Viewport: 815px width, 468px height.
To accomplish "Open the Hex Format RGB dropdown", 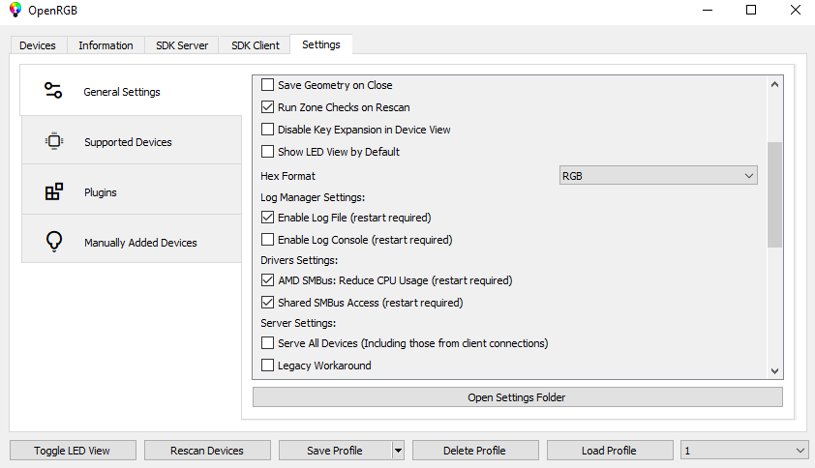I will 658,176.
